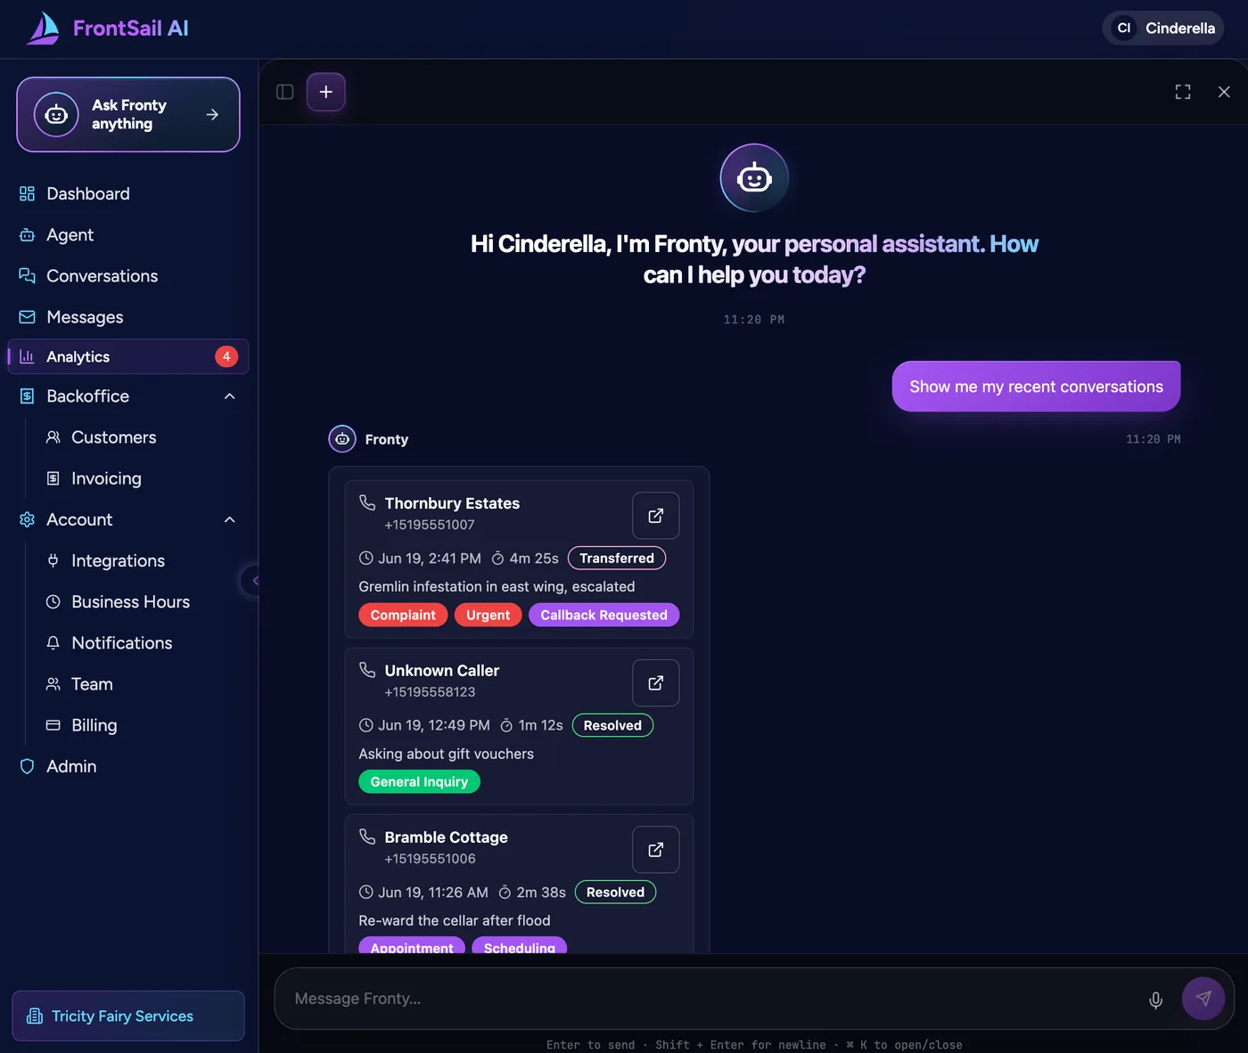Click the large Fronty robot avatar
The height and width of the screenshot is (1053, 1248).
click(x=754, y=178)
